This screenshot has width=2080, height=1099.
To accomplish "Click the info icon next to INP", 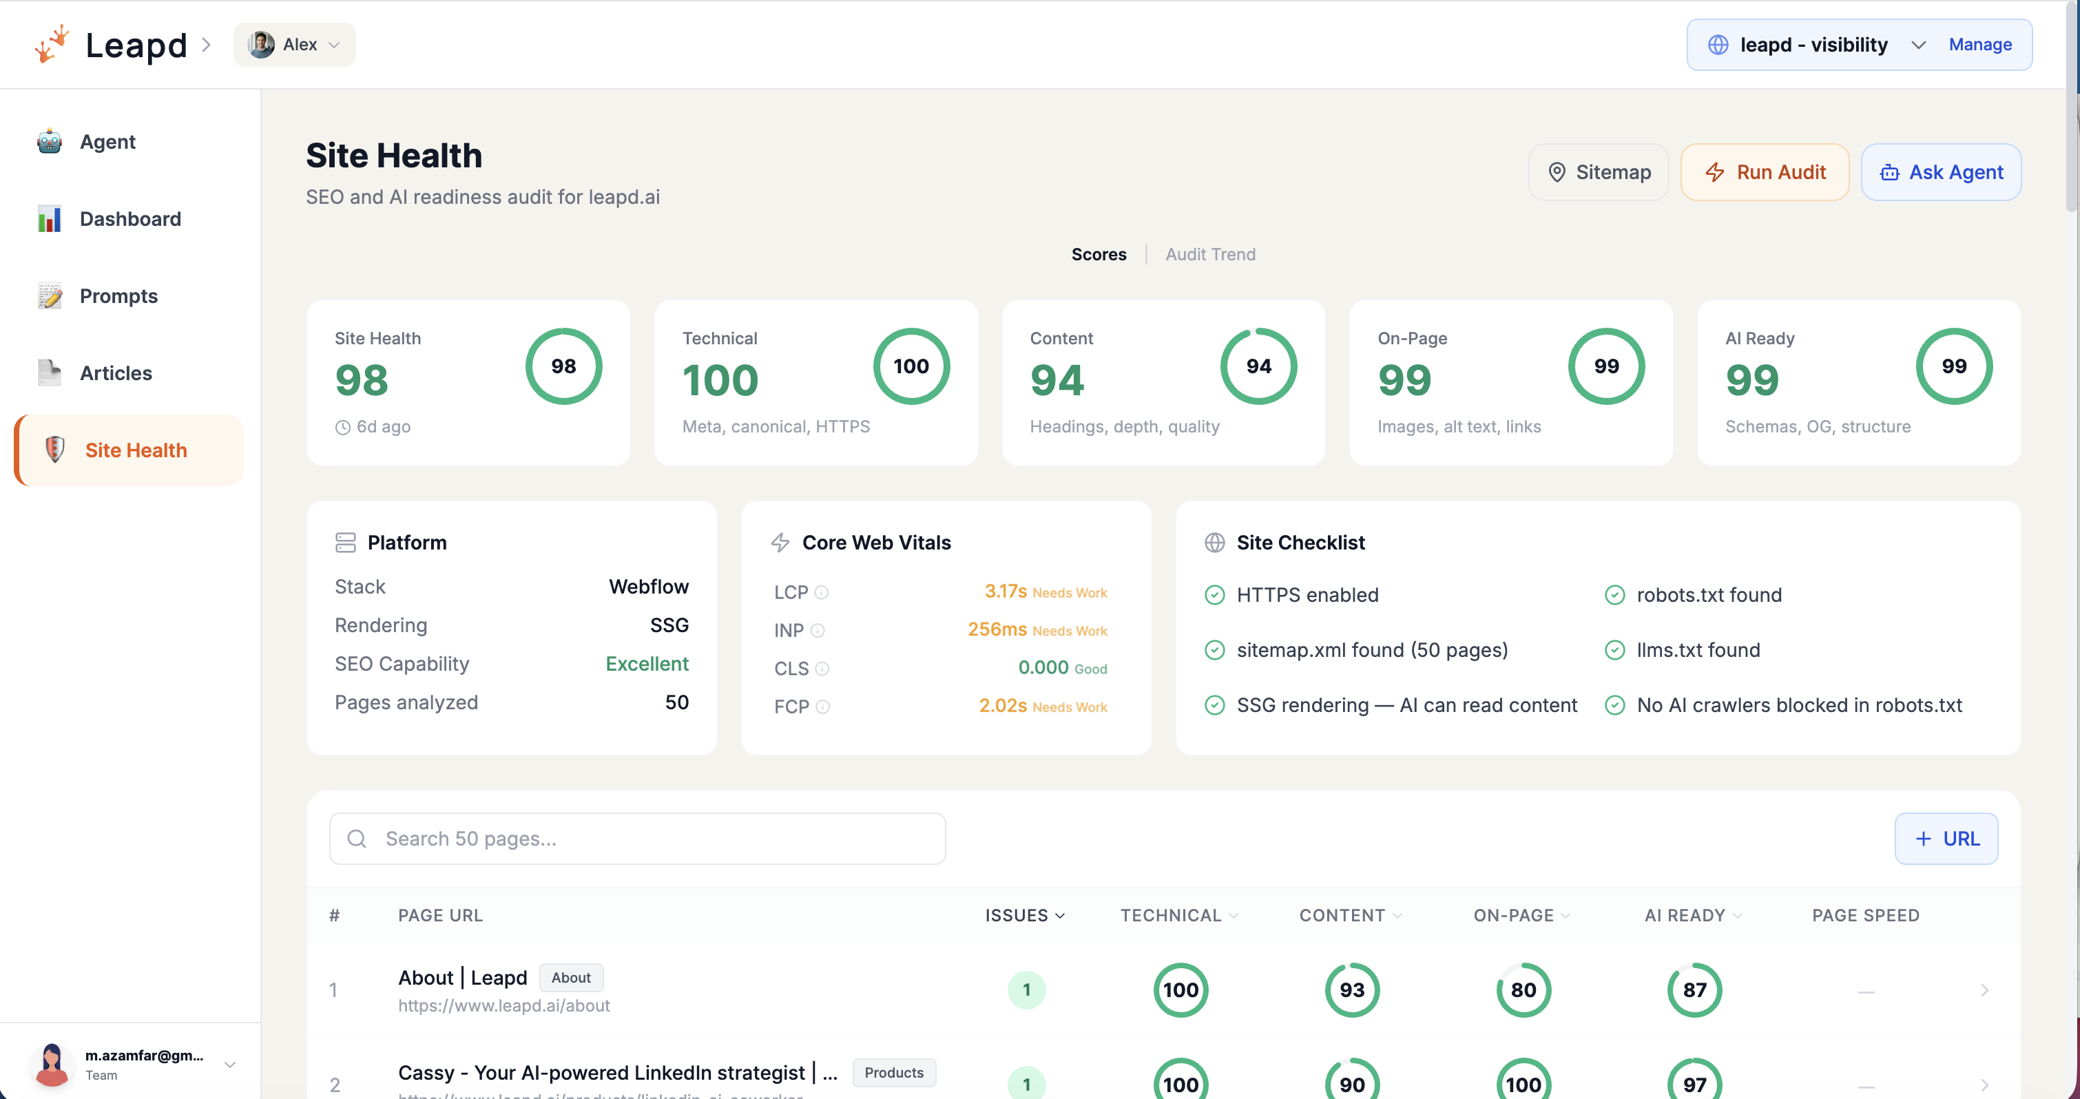I will [818, 630].
